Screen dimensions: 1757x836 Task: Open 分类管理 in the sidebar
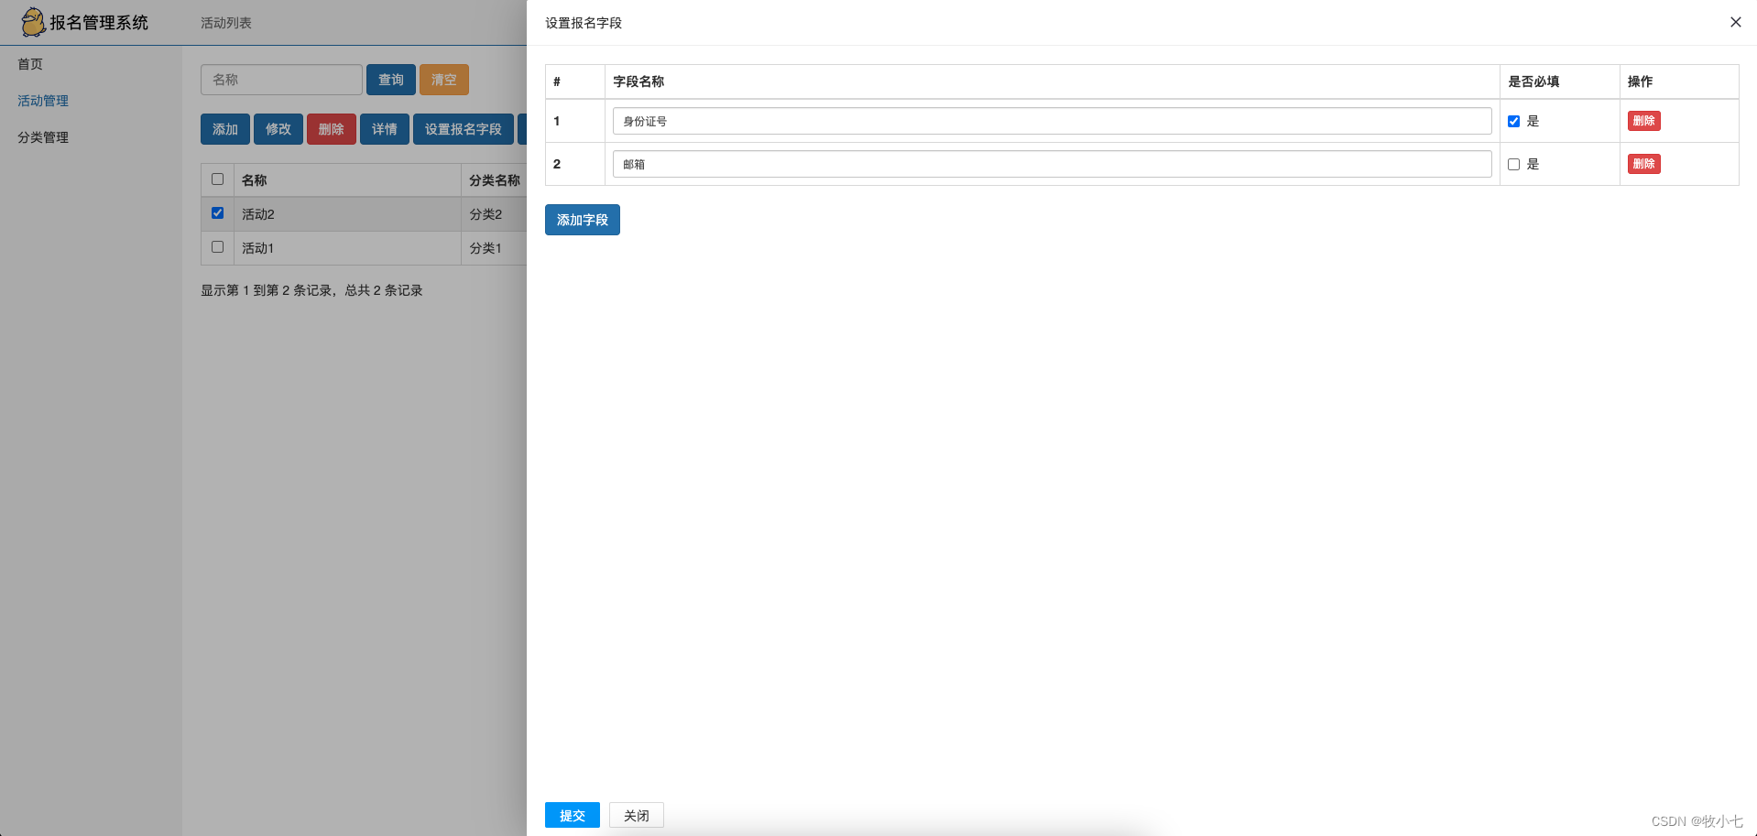pyautogui.click(x=43, y=137)
